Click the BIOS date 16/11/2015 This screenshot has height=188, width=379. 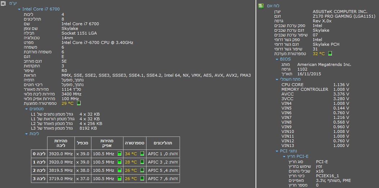[x=309, y=74]
